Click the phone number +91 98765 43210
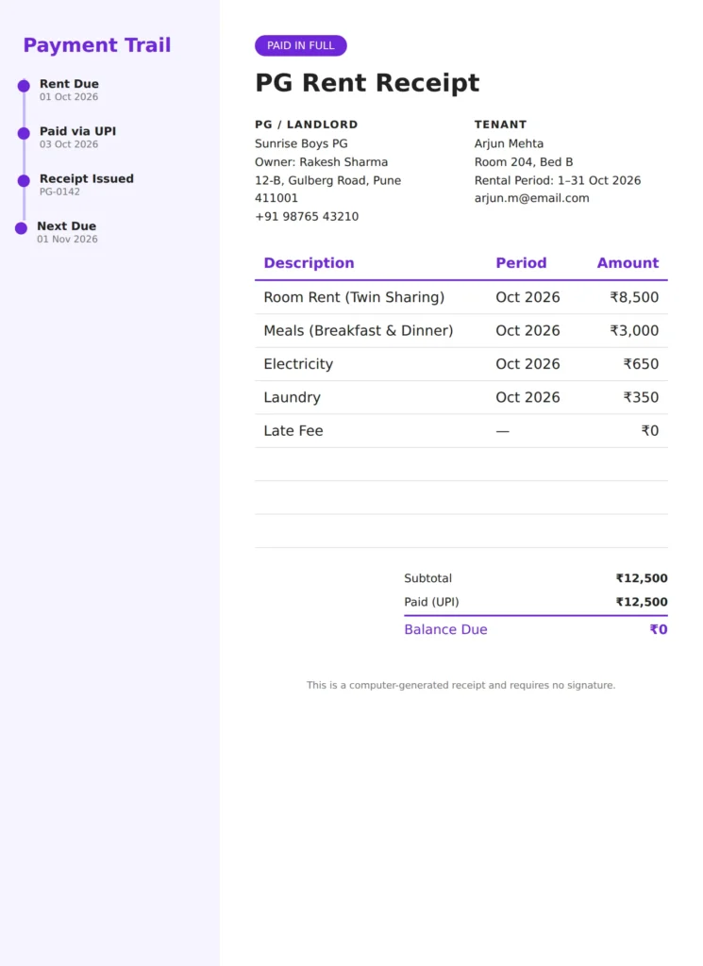Viewport: 703px width, 966px height. [x=307, y=217]
